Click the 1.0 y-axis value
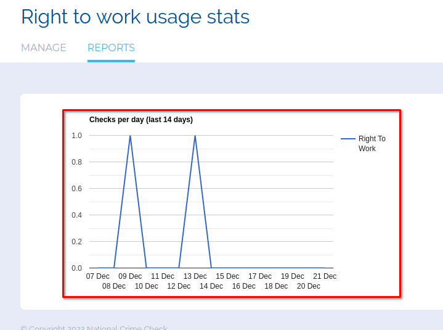The image size is (443, 330). (x=76, y=136)
